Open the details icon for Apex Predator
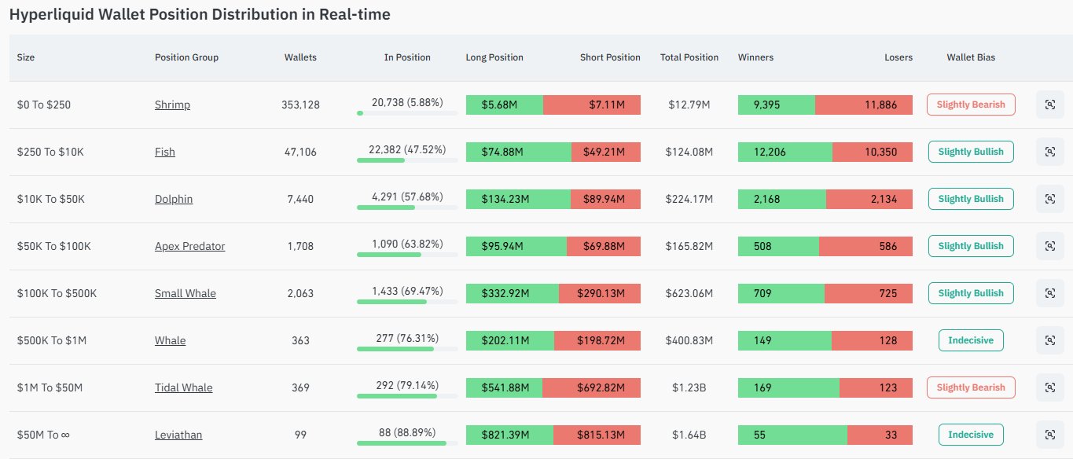 tap(1049, 246)
